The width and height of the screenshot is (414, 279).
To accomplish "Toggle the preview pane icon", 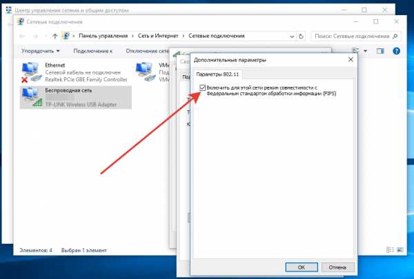I will (x=380, y=51).
